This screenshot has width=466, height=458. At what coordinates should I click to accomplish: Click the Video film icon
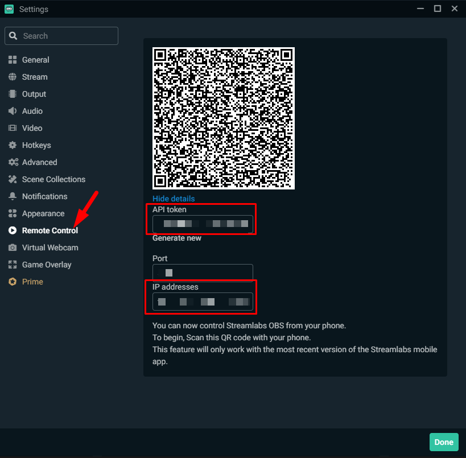(x=13, y=128)
